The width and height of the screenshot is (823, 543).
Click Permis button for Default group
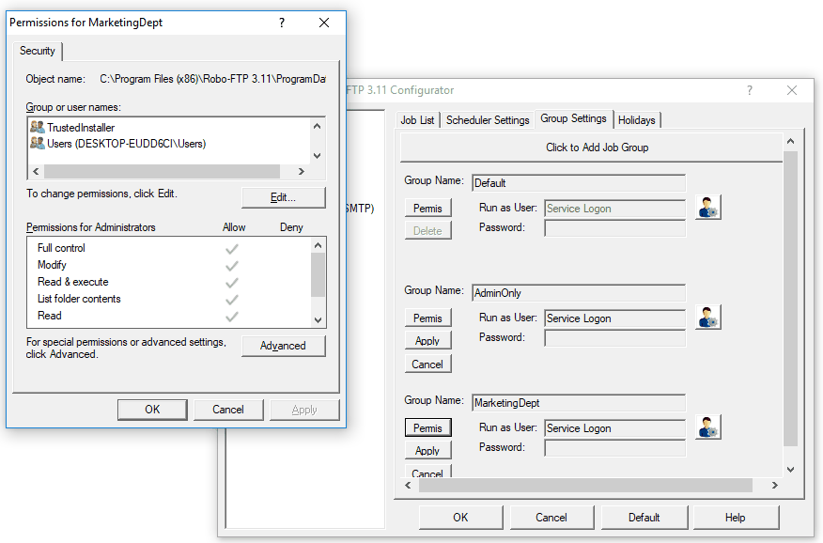(x=427, y=209)
